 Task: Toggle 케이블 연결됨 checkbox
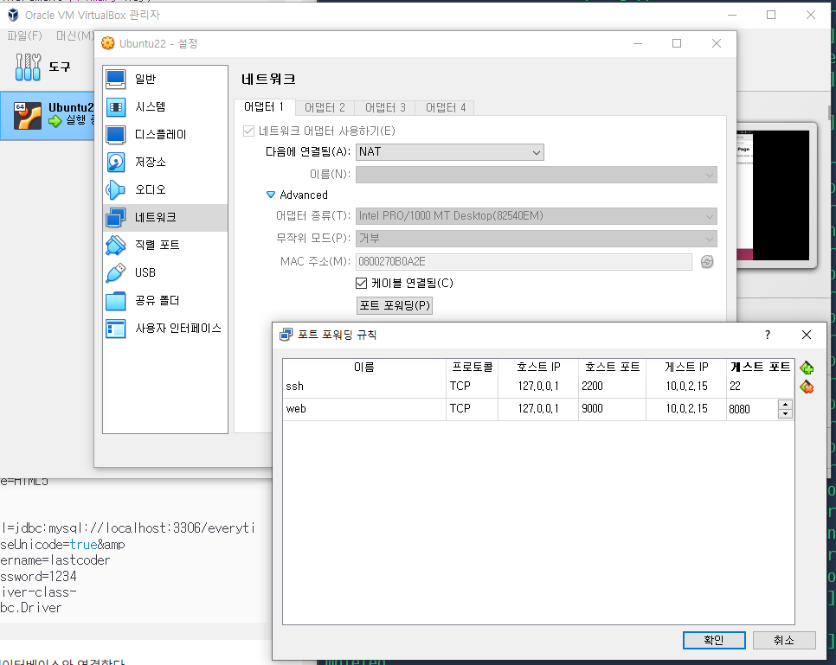362,284
